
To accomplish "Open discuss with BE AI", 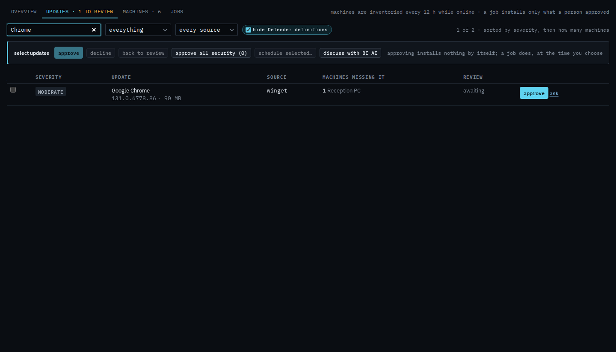I will 350,53.
